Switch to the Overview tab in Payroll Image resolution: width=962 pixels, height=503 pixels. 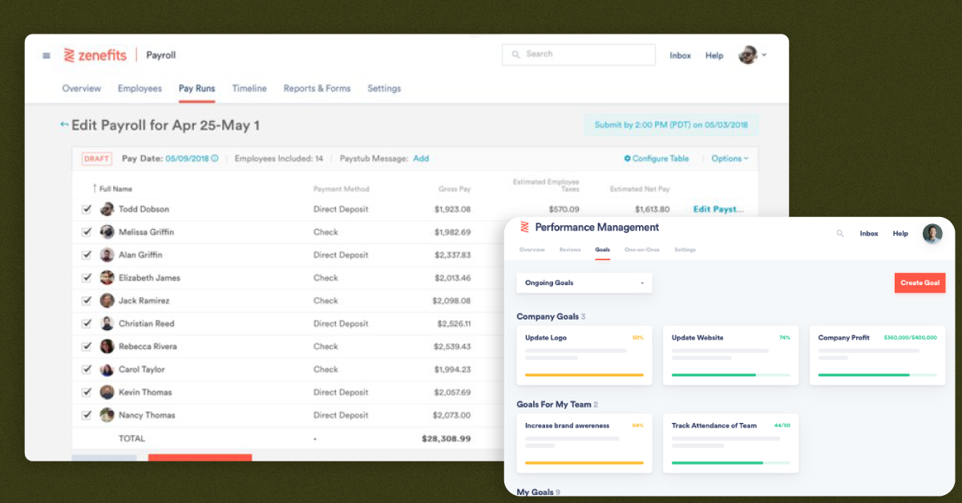point(82,89)
